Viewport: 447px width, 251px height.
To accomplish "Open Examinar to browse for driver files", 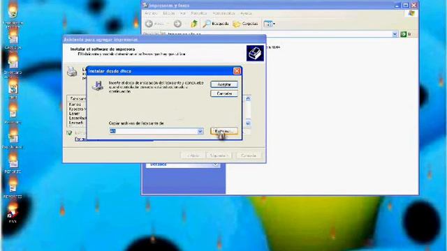I will point(224,131).
